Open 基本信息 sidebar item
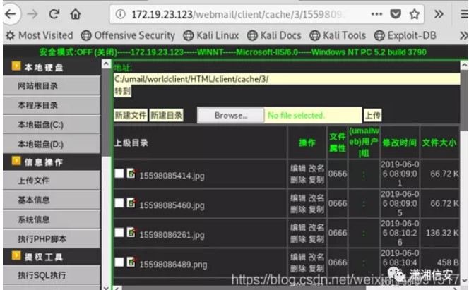Viewport: 469px width, 290px height. (52, 200)
